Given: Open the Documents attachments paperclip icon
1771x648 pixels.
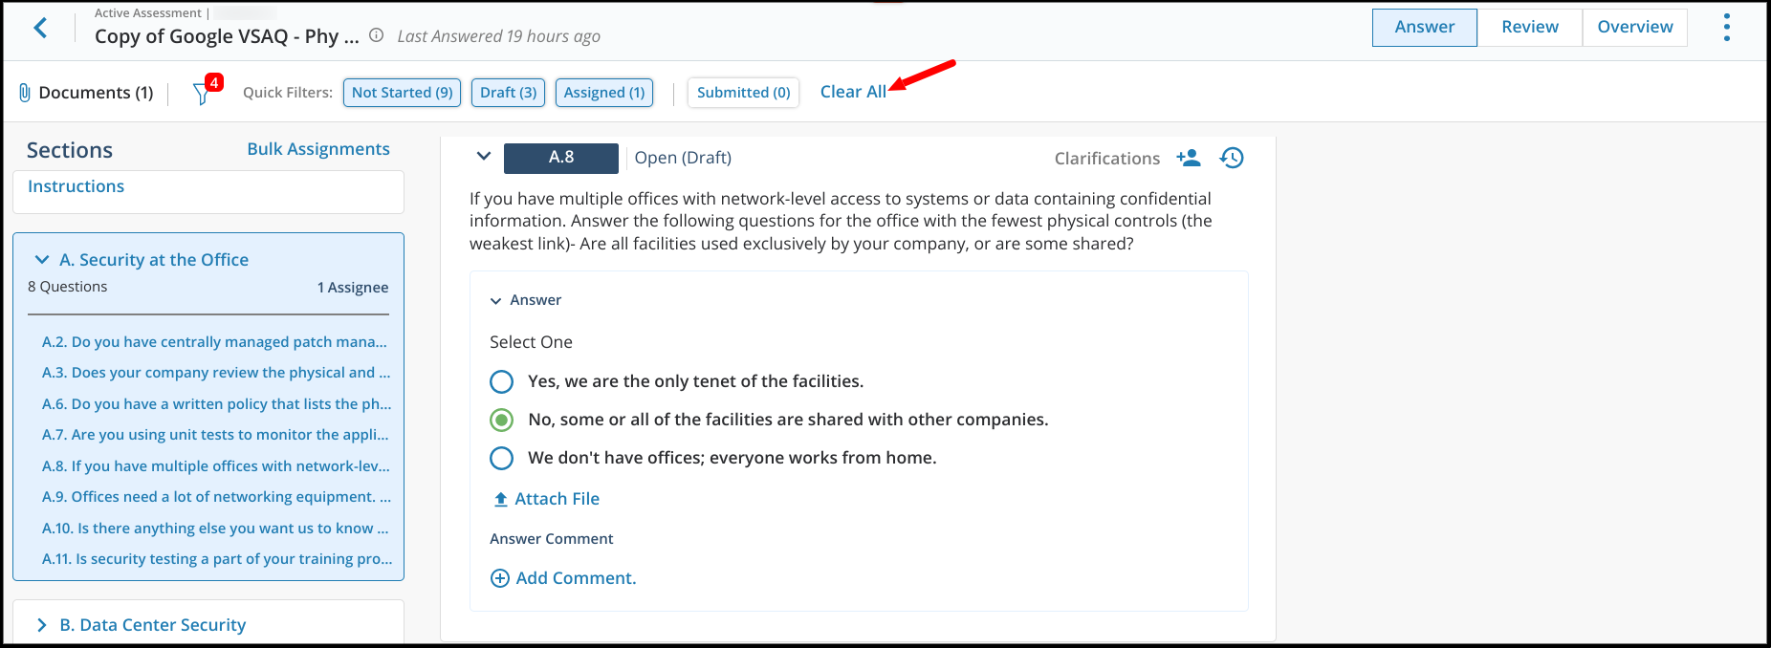Looking at the screenshot, I should click(24, 92).
